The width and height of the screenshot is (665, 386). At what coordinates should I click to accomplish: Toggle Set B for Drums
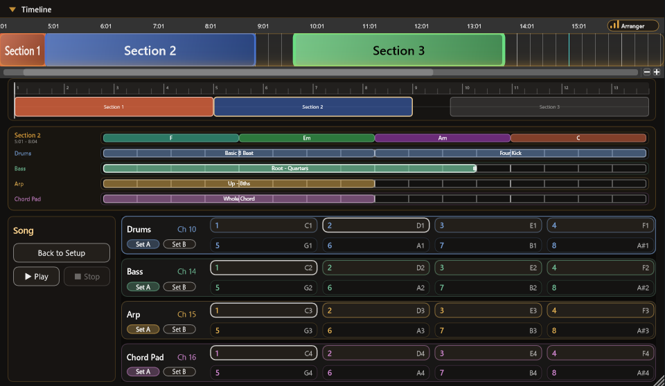click(179, 244)
